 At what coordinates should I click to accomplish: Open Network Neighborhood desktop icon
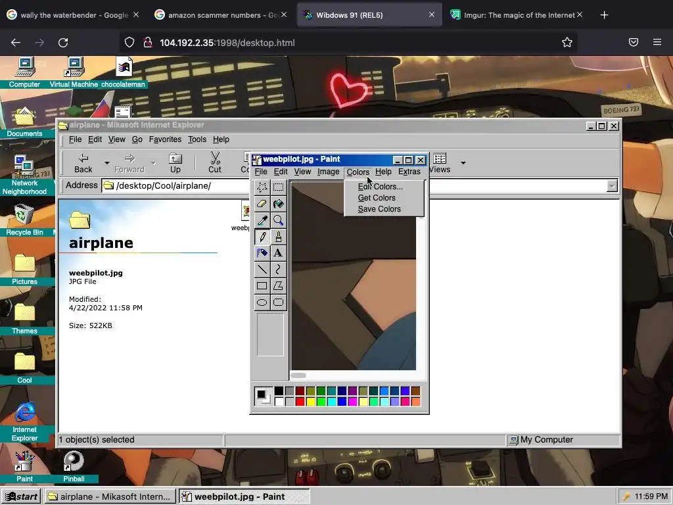(24, 175)
